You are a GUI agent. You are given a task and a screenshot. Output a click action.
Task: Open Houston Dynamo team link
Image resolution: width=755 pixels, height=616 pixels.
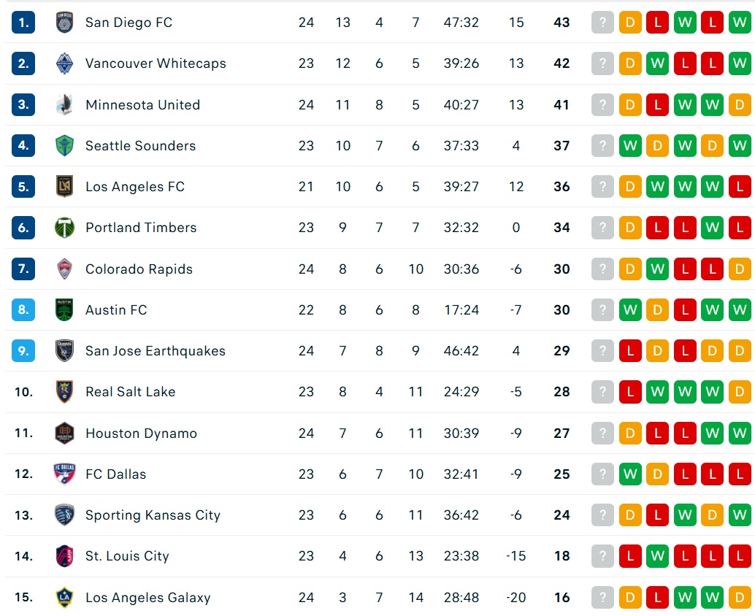[x=141, y=434]
